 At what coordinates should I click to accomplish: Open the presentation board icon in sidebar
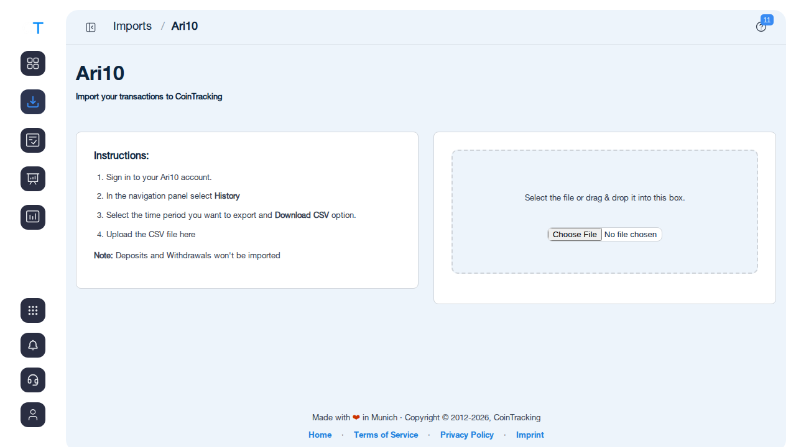pyautogui.click(x=33, y=179)
